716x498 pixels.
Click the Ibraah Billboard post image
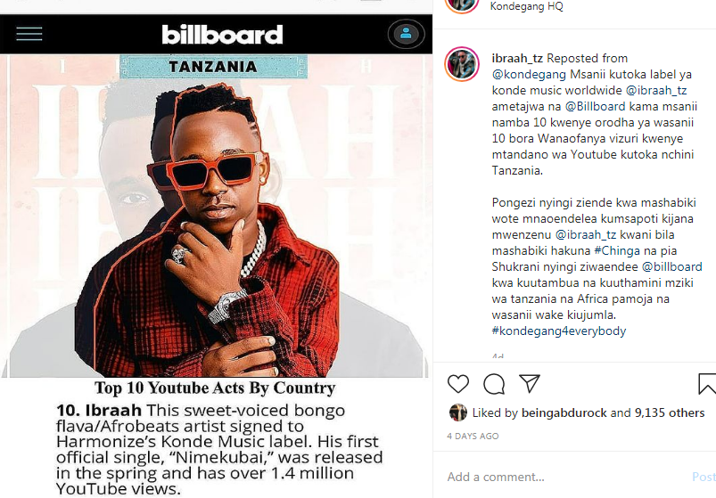point(216,256)
